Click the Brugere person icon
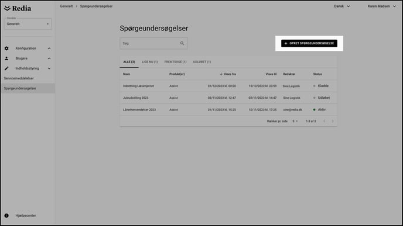Image resolution: width=403 pixels, height=226 pixels. (x=6, y=58)
